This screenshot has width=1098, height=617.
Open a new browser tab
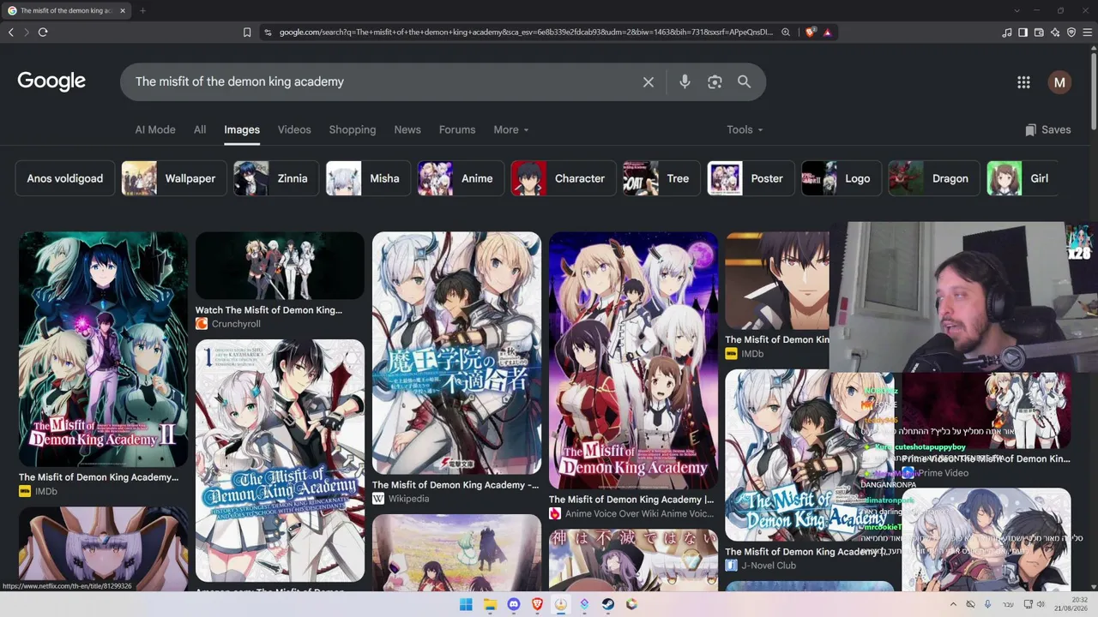click(142, 10)
